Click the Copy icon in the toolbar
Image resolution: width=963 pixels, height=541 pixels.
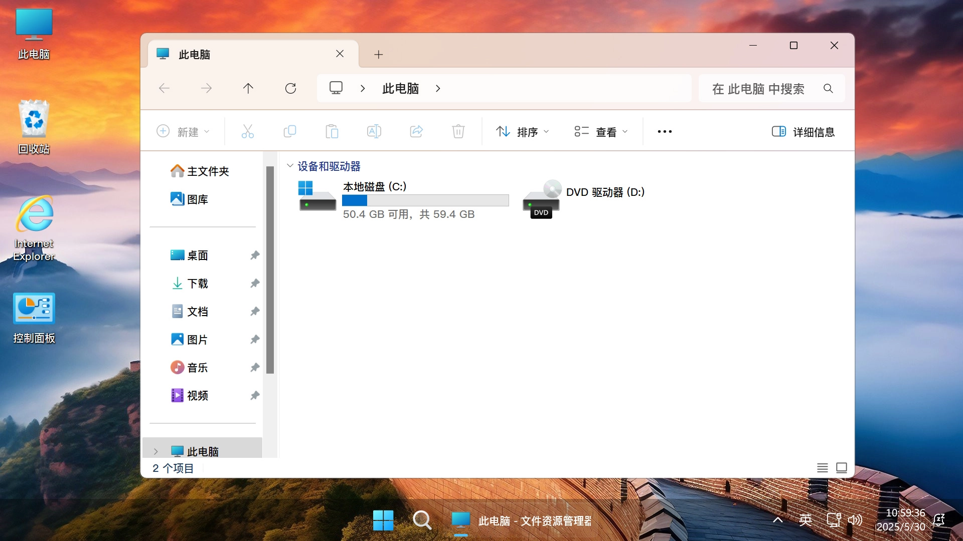289,131
